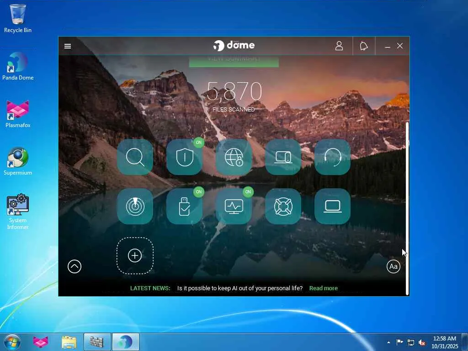Click the Show Desktop button

pos(465,342)
